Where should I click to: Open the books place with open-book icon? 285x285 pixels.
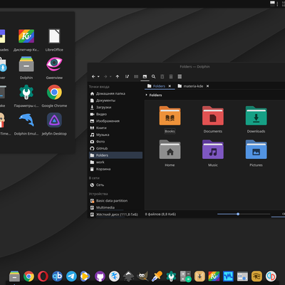pos(115,128)
